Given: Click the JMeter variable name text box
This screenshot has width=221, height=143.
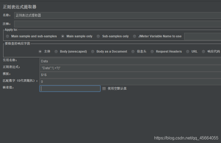Looking at the screenshot, I should click(203, 36).
